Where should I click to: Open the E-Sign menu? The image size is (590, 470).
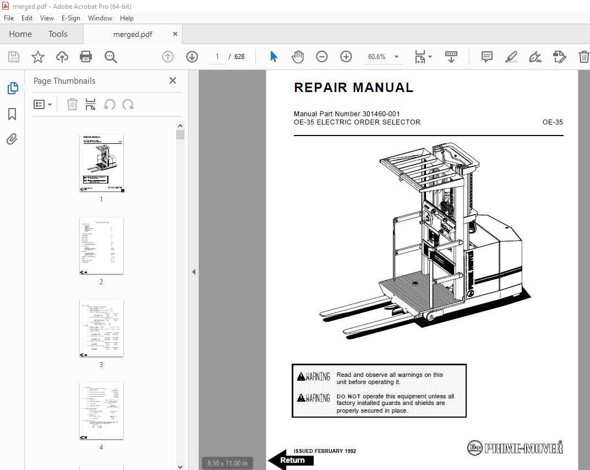coord(71,18)
